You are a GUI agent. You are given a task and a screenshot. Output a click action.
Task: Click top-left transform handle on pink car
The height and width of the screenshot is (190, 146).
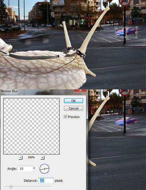tap(116, 28)
